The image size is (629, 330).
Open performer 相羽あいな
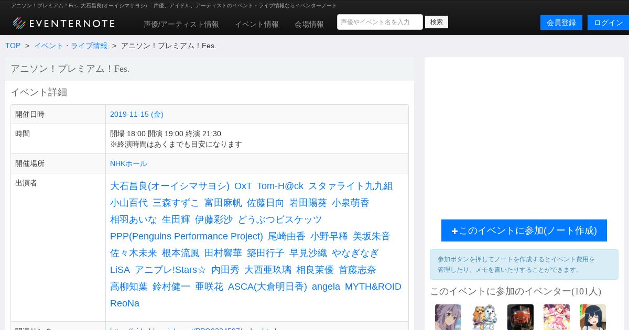pos(134,219)
